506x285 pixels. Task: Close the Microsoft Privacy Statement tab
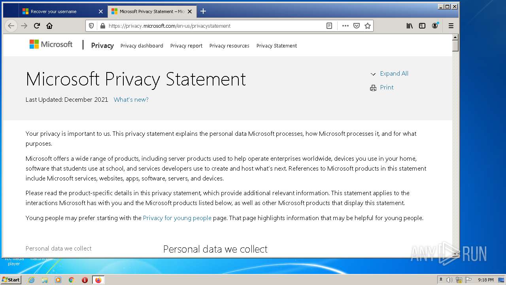(x=190, y=11)
